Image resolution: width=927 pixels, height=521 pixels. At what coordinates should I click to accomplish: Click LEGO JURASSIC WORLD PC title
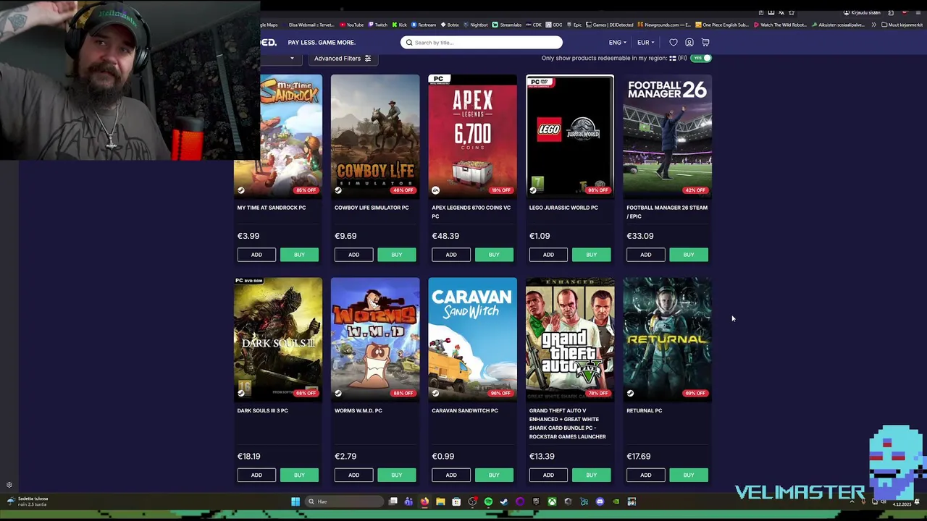click(563, 208)
